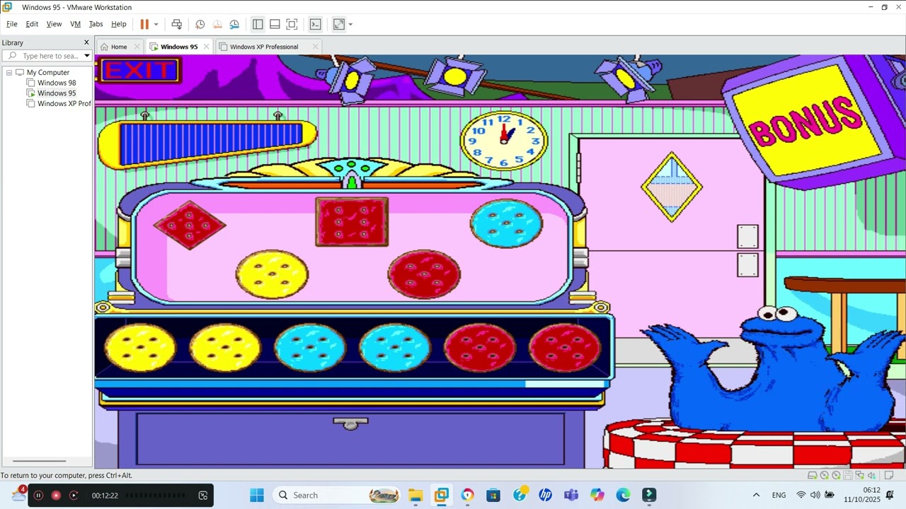Click the library search field
The height and width of the screenshot is (509, 906).
(47, 56)
